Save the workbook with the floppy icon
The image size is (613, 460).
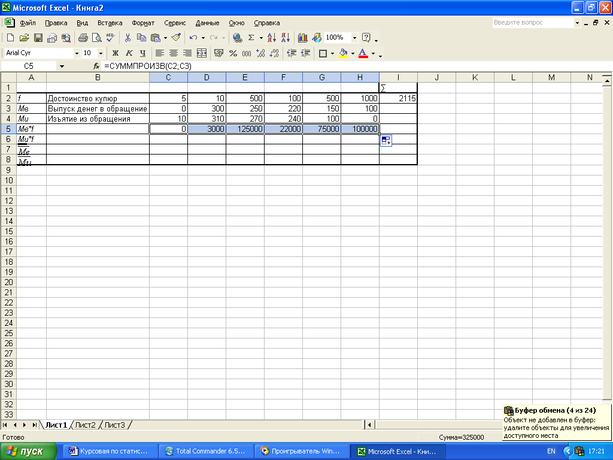click(x=38, y=38)
